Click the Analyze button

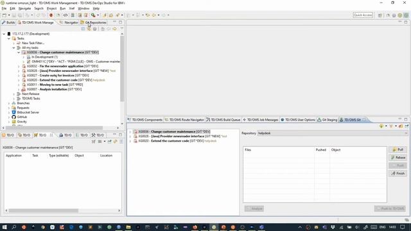254,209
